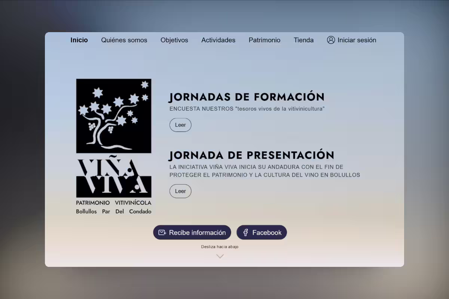Click the Iniciar sesión link
This screenshot has height=299, width=449.
point(351,40)
